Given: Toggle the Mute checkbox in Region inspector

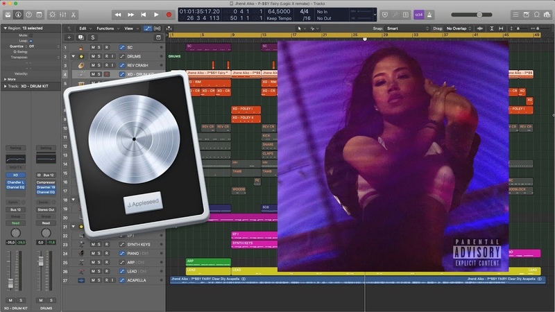Looking at the screenshot, I should click(31, 35).
